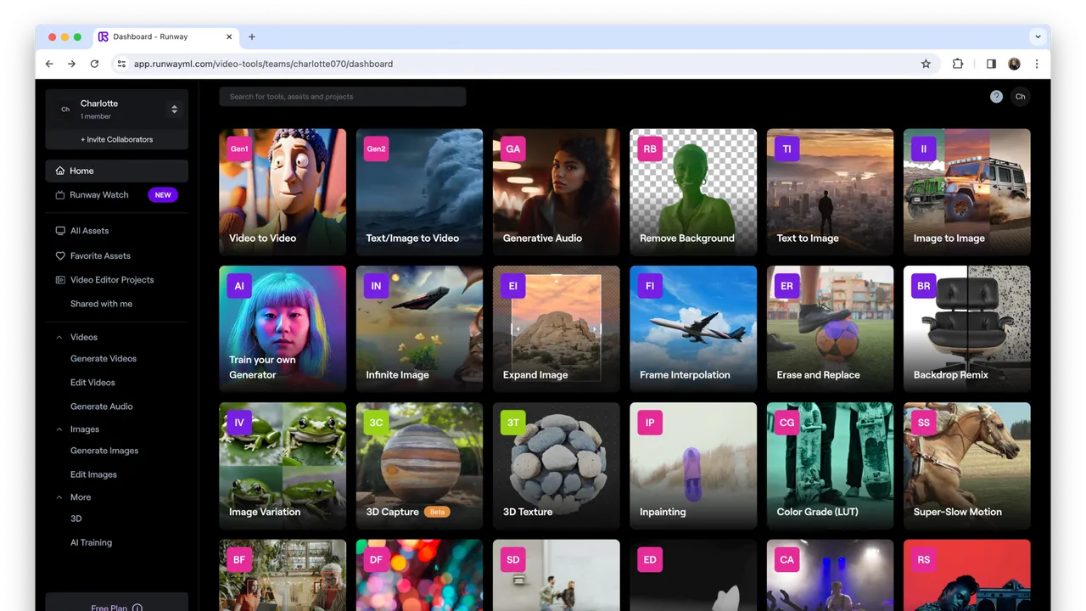1086x611 pixels.
Task: Click the Free Plan info icon
Action: pos(137,608)
